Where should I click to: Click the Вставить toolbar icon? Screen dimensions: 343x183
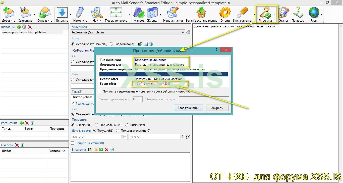point(62,13)
